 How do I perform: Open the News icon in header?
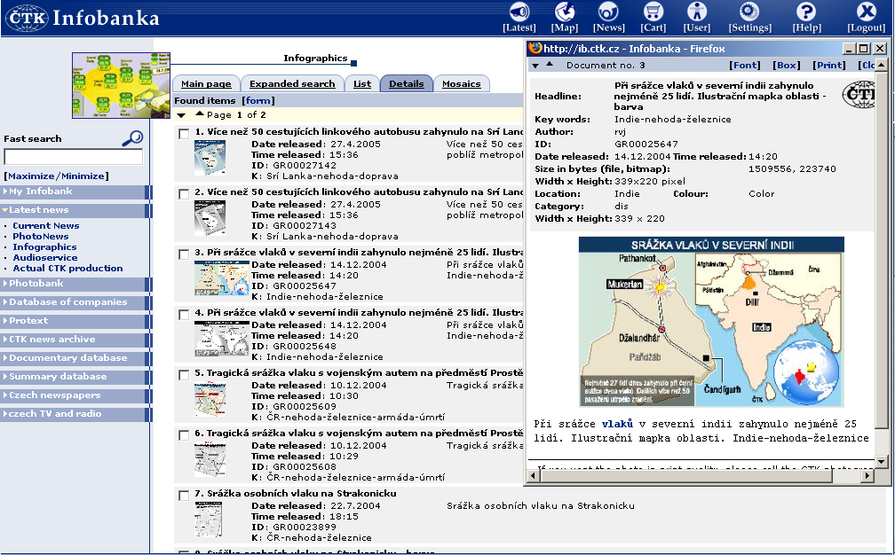coord(608,12)
